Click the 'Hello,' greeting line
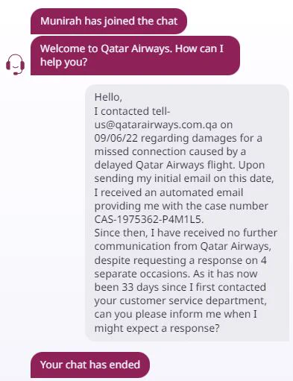 (108, 97)
